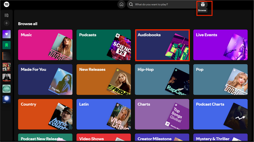
Task: Open the New Releases card
Action: [104, 80]
